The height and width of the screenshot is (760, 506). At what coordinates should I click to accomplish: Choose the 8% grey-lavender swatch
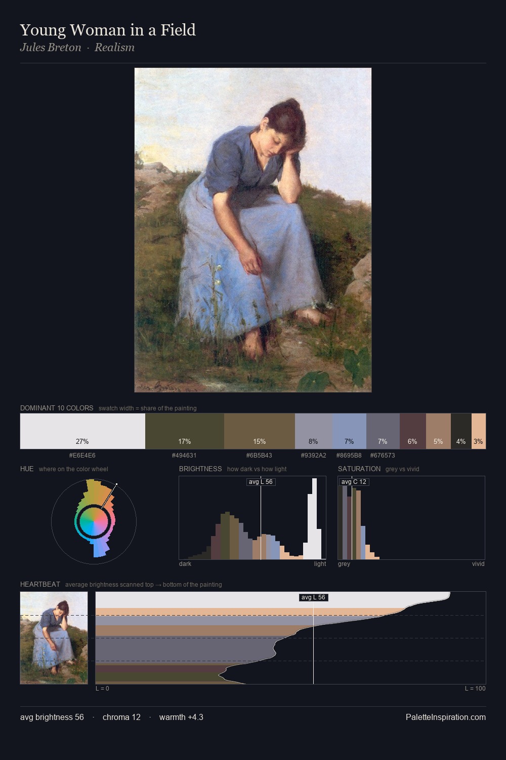pyautogui.click(x=314, y=431)
